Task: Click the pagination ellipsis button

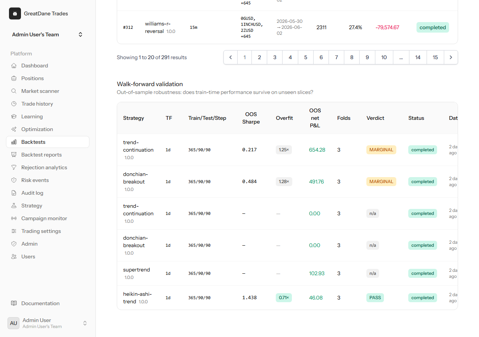Action: [x=401, y=57]
